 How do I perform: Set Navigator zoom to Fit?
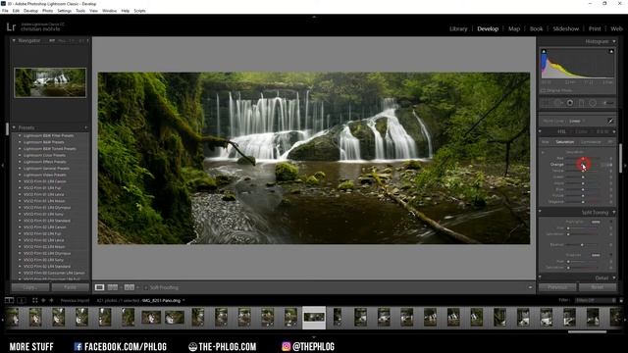[x=52, y=40]
